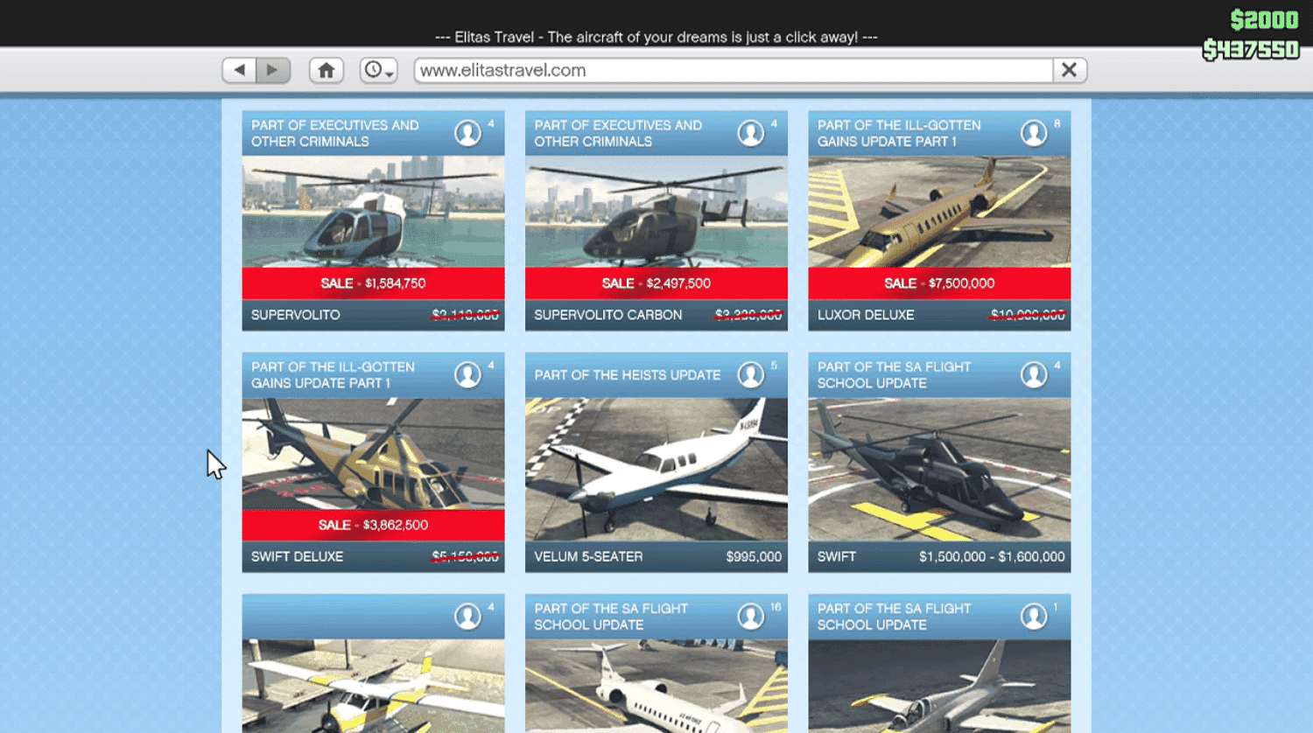Open the black Swift helicopter picture
This screenshot has width=1313, height=733.
click(x=938, y=469)
